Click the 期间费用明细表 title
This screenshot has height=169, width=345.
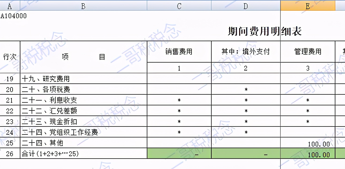coord(265,32)
